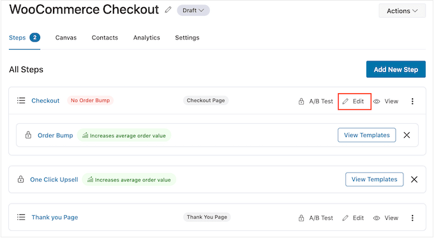434x238 pixels.
Task: Dismiss the One Click Upsell row with X
Action: tap(414, 179)
